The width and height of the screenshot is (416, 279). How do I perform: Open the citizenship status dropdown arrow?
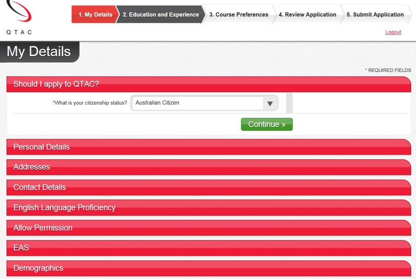[270, 103]
